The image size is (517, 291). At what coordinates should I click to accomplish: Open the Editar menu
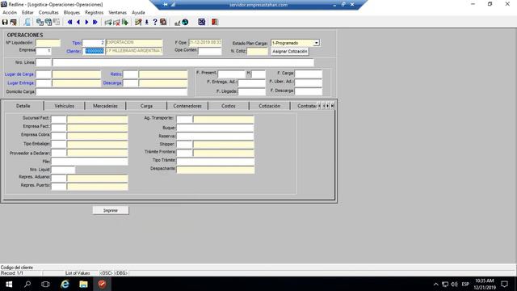tap(27, 13)
